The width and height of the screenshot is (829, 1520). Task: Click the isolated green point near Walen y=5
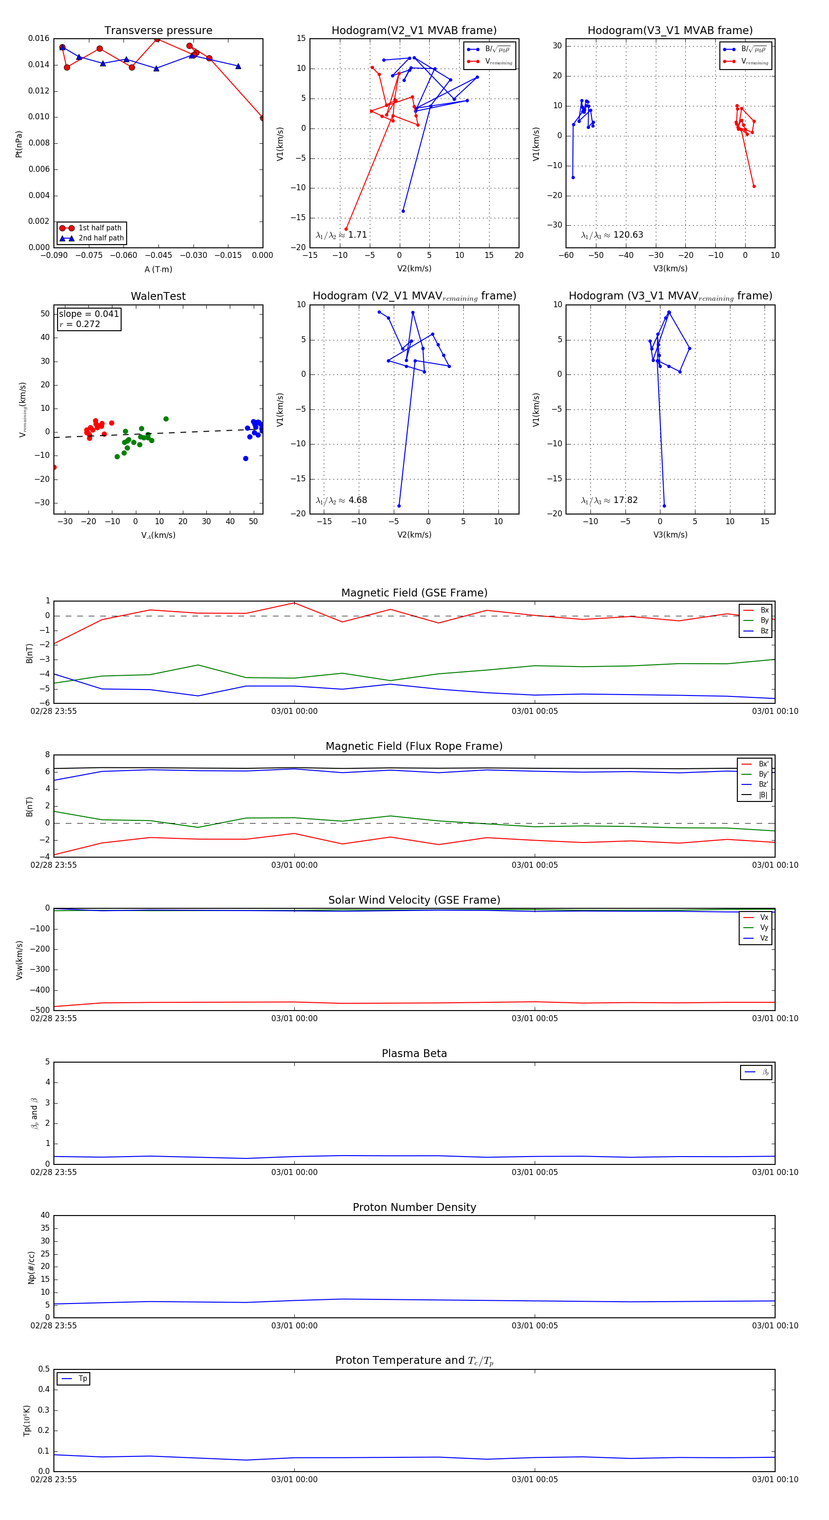[x=166, y=419]
